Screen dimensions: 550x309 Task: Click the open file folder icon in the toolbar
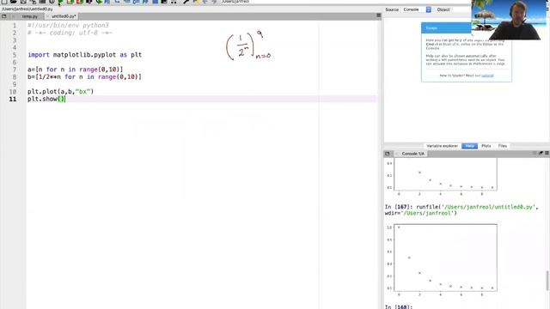point(14,2)
